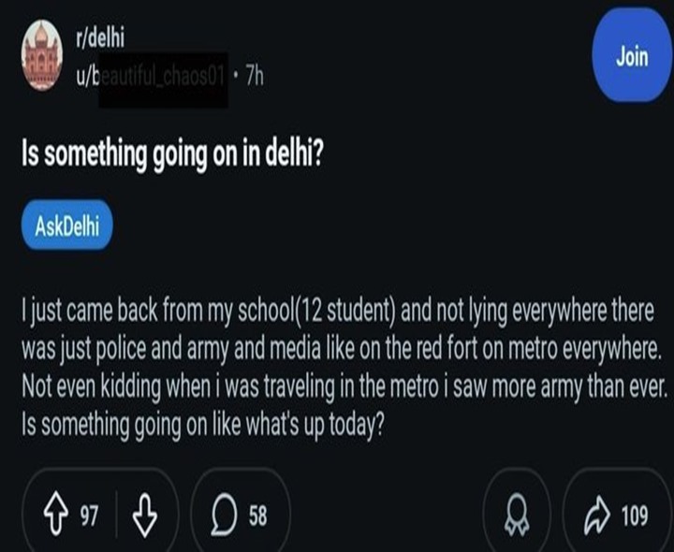Join the r/delhi community
Viewport: 674px width, 552px height.
[632, 57]
